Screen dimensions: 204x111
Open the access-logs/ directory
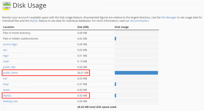point(10,44)
